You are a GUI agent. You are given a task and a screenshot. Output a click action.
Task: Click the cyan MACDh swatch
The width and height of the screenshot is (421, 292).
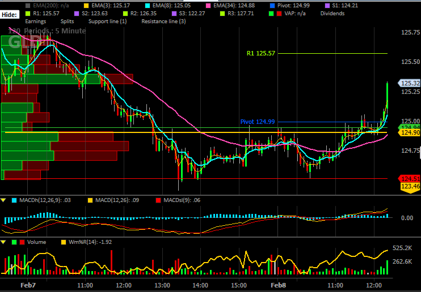[14, 200]
